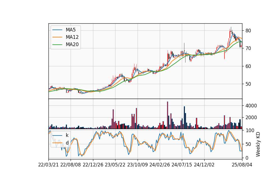Click the price axis value 60
The image size is (269, 194).
[248, 66]
